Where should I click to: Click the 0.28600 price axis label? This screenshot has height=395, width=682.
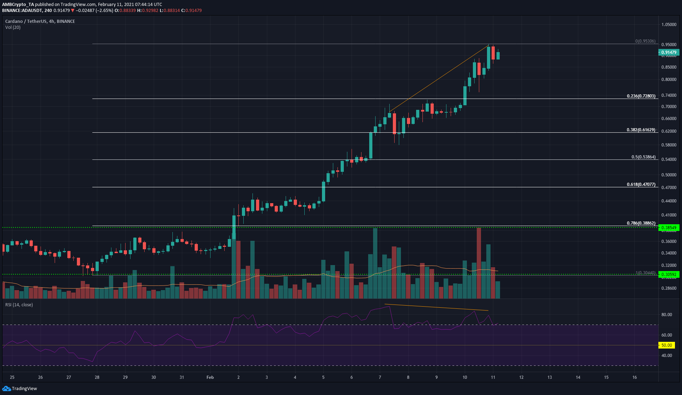click(x=669, y=288)
